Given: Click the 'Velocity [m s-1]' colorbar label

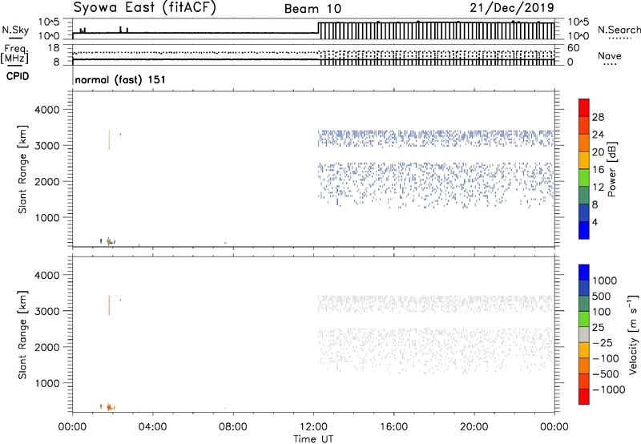Looking at the screenshot, I should coord(633,333).
